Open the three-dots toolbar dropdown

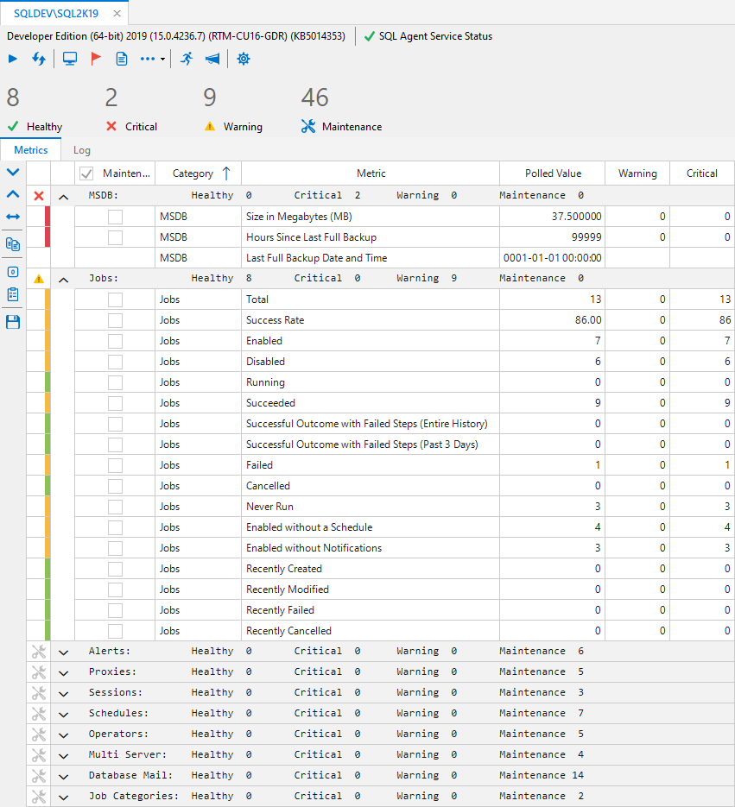(152, 59)
